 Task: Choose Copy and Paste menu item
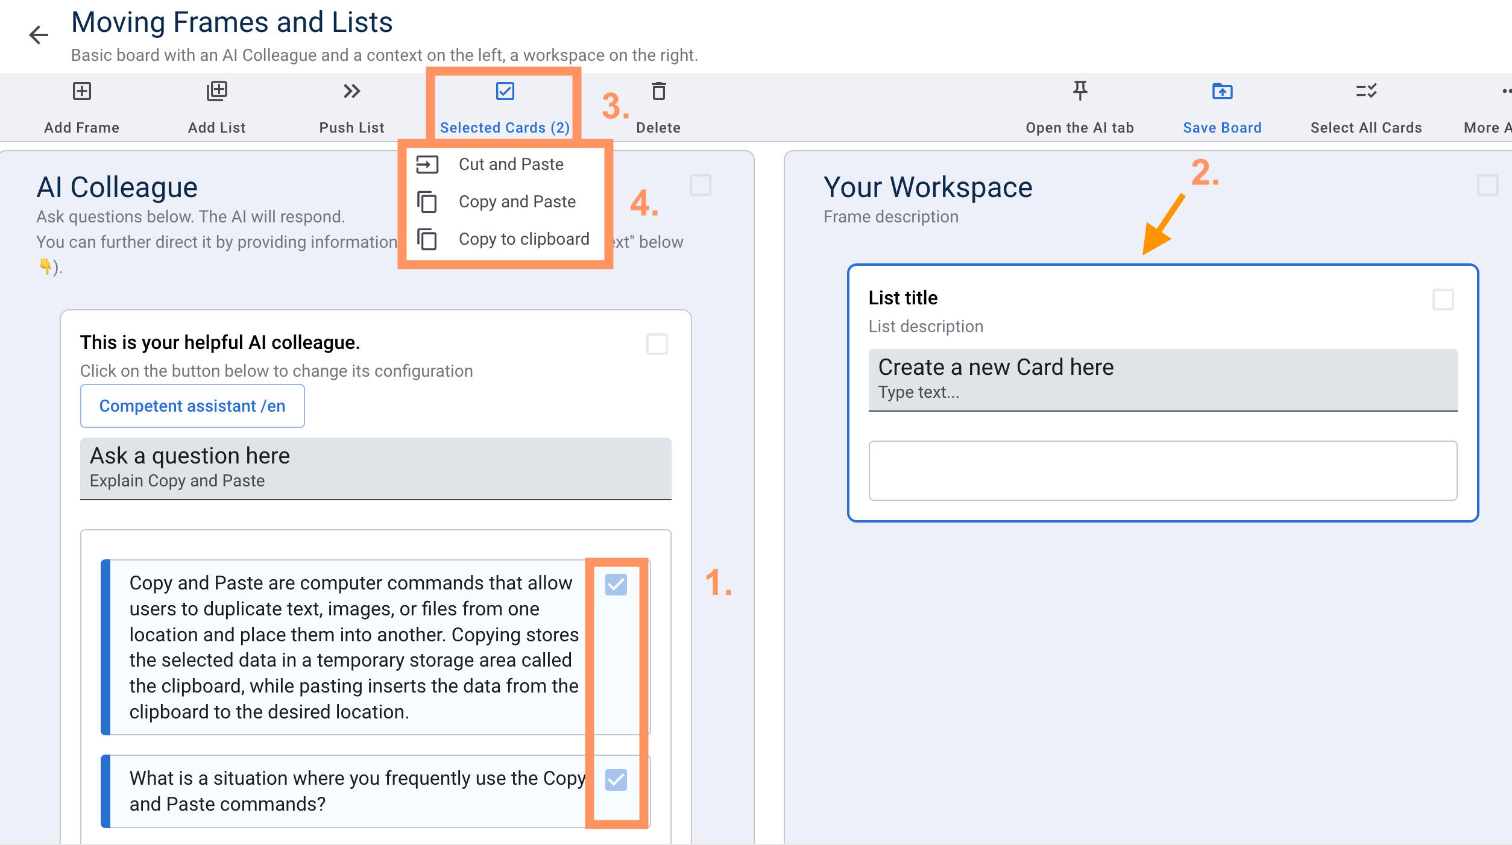[517, 202]
